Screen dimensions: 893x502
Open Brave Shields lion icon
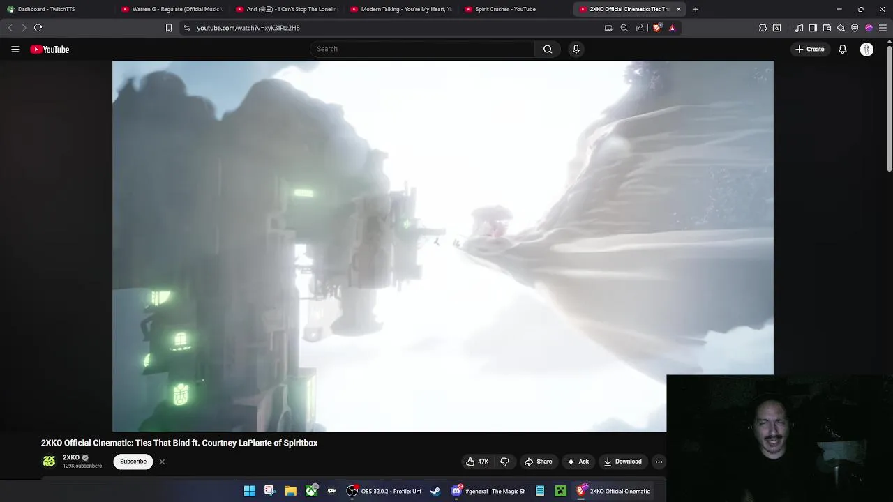[x=657, y=28]
